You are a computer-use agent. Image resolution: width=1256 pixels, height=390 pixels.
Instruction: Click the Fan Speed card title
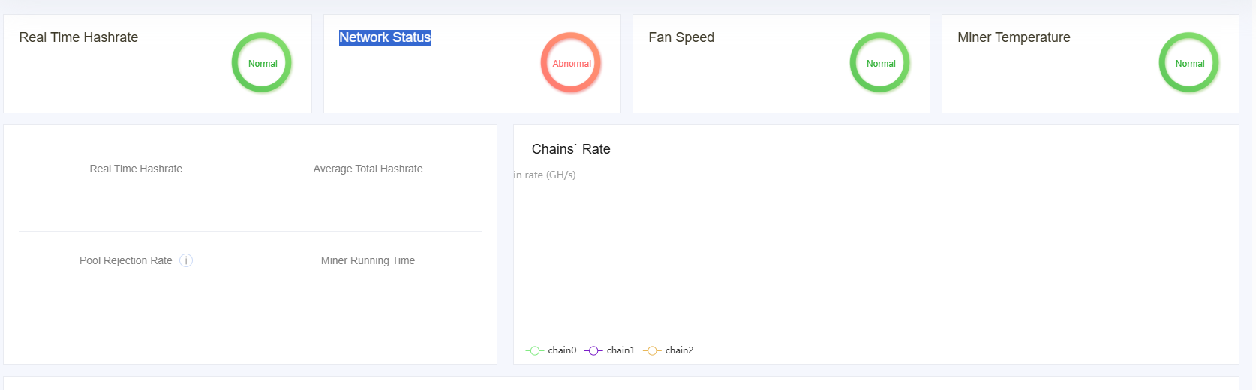point(681,37)
